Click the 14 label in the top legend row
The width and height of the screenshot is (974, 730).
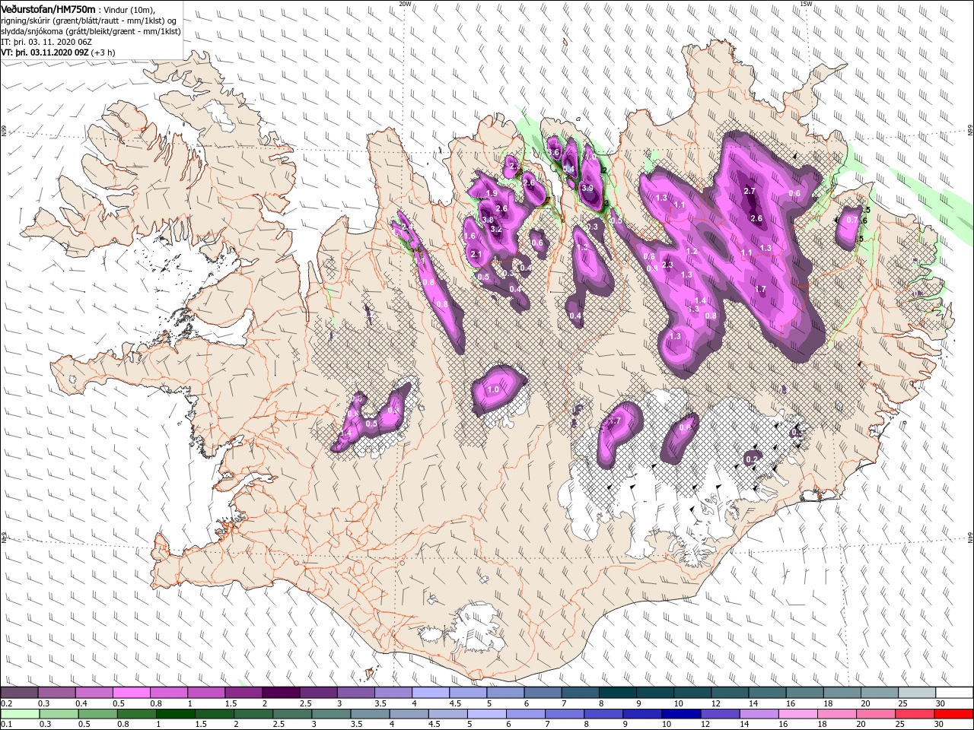pyautogui.click(x=753, y=704)
